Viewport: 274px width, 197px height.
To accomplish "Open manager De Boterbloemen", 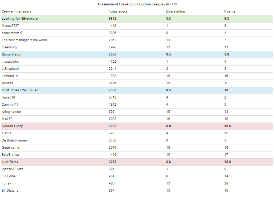I will (x=14, y=140).
